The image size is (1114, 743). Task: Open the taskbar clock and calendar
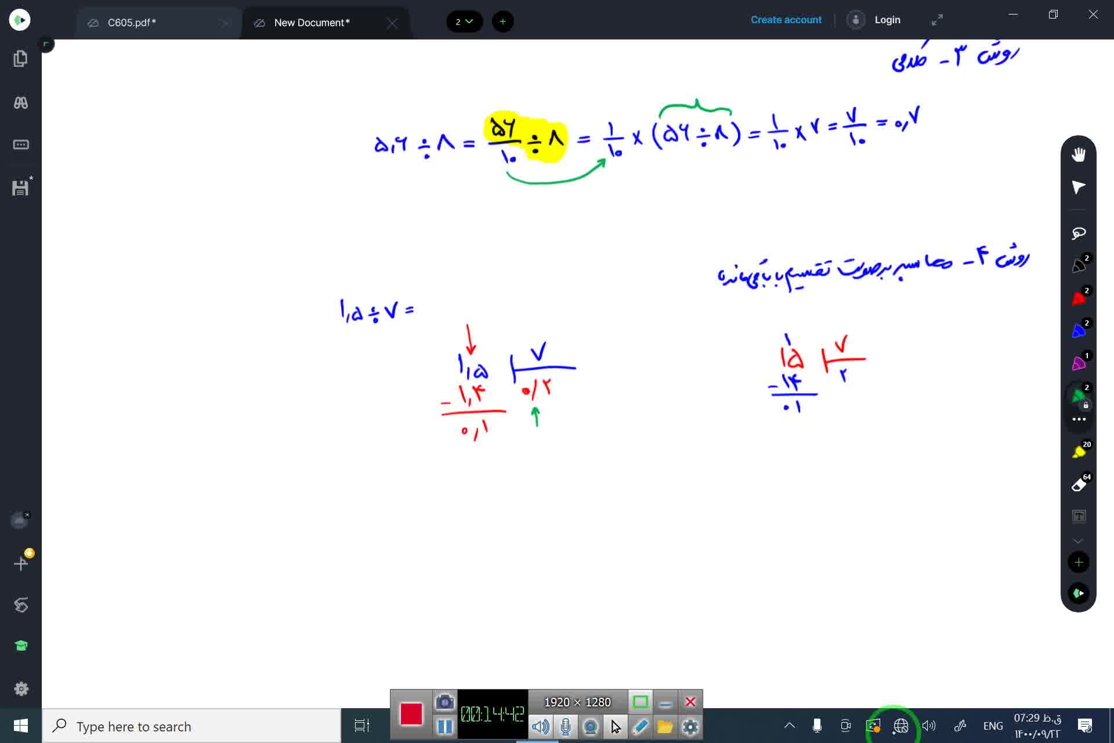click(1037, 726)
